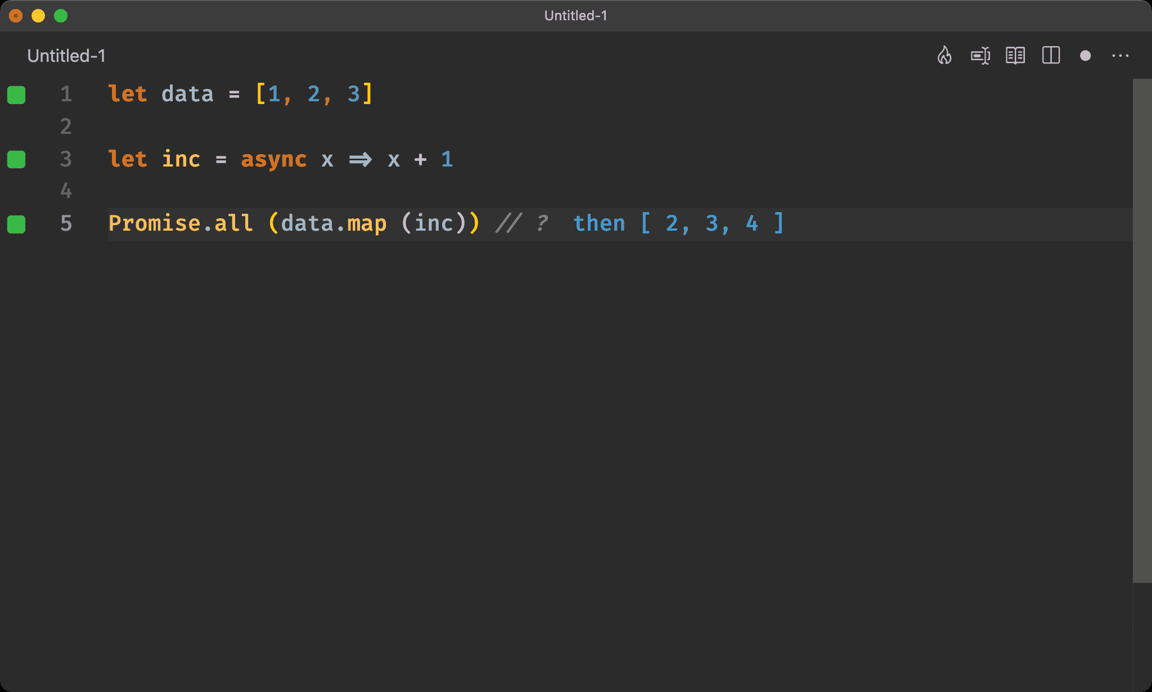This screenshot has width=1152, height=692.
Task: Click the yellow minimize window button
Action: 38,16
